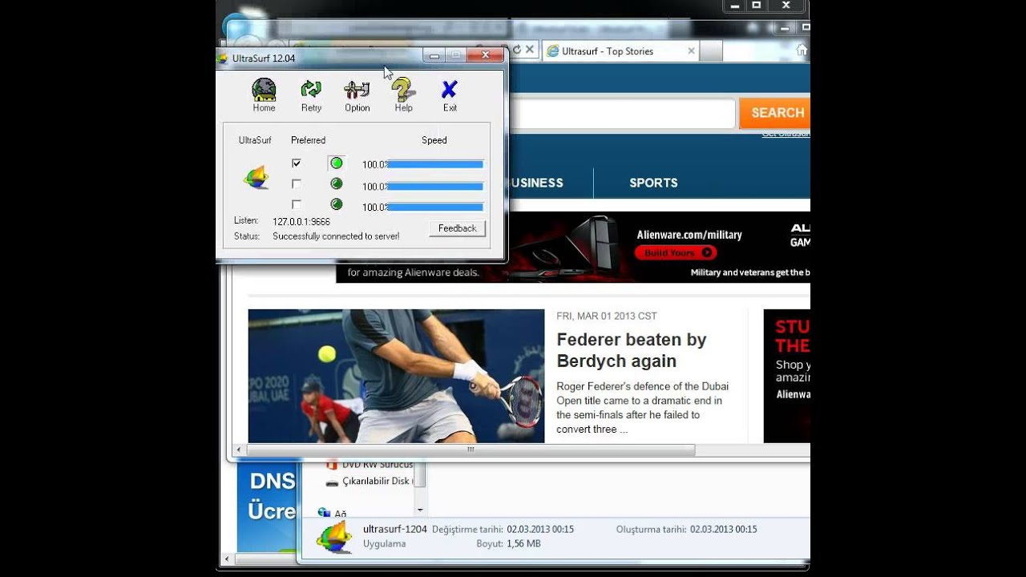Select the second server's green status indicator
The image size is (1026, 577).
coord(337,184)
